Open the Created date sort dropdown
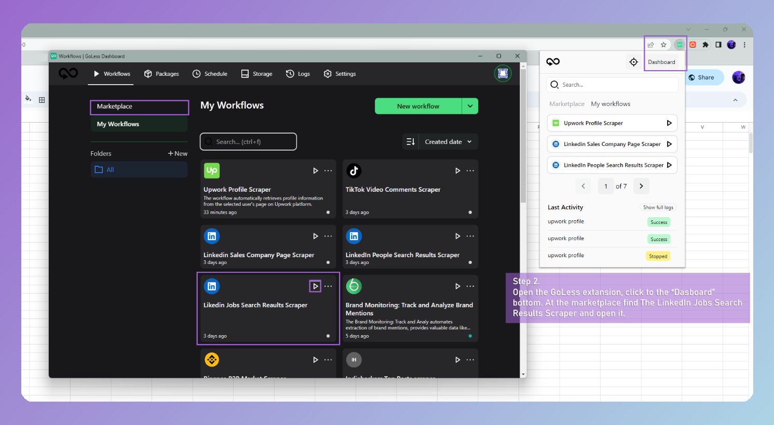Image resolution: width=774 pixels, height=425 pixels. (x=449, y=141)
